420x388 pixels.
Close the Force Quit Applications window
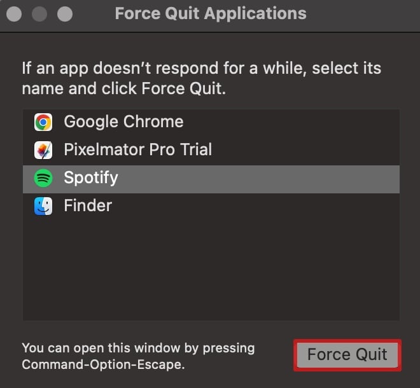coord(14,14)
